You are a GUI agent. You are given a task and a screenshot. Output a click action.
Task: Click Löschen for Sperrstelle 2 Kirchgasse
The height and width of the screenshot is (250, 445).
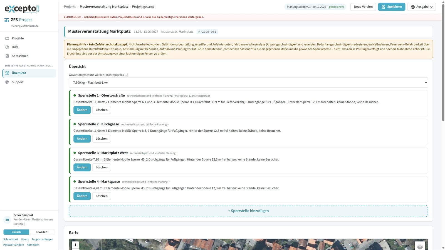(x=102, y=139)
